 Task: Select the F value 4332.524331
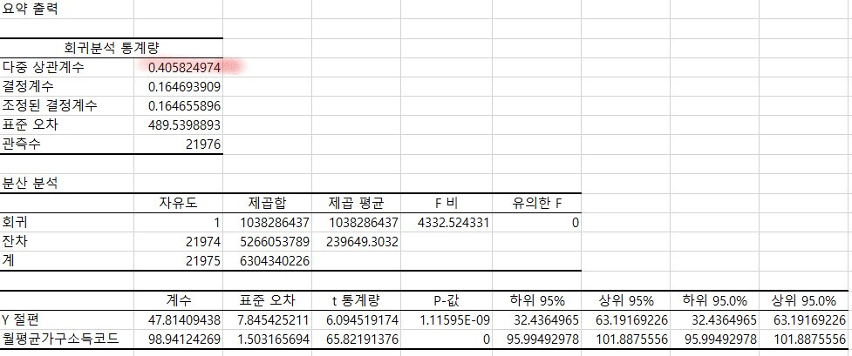[x=454, y=223]
